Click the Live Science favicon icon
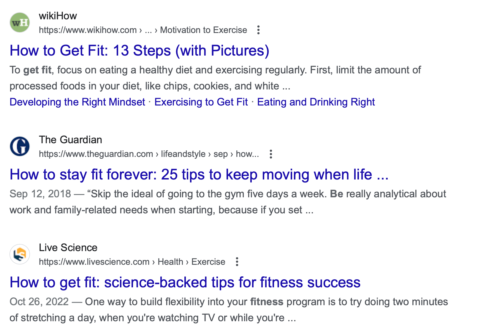Screen dimensions: 478x334 20,254
